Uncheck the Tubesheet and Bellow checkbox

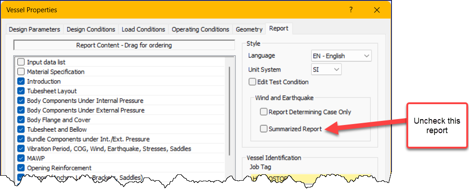pyautogui.click(x=21, y=130)
